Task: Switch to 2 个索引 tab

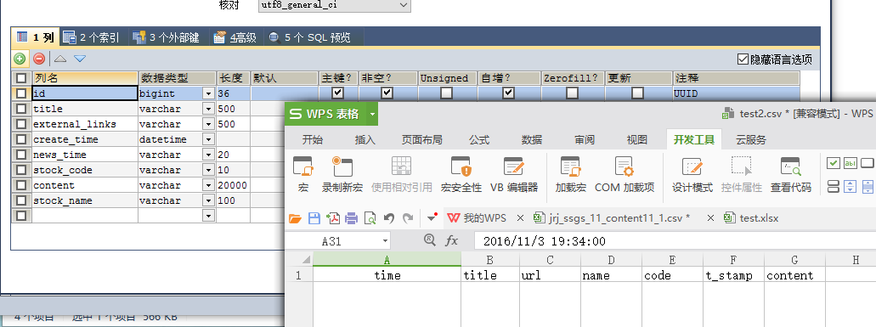Action: point(92,37)
